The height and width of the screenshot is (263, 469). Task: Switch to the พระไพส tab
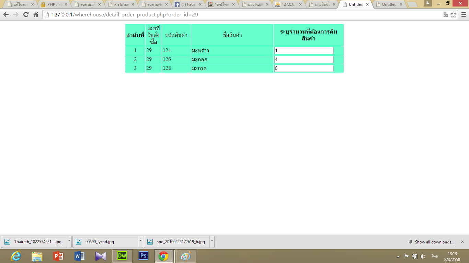221,5
